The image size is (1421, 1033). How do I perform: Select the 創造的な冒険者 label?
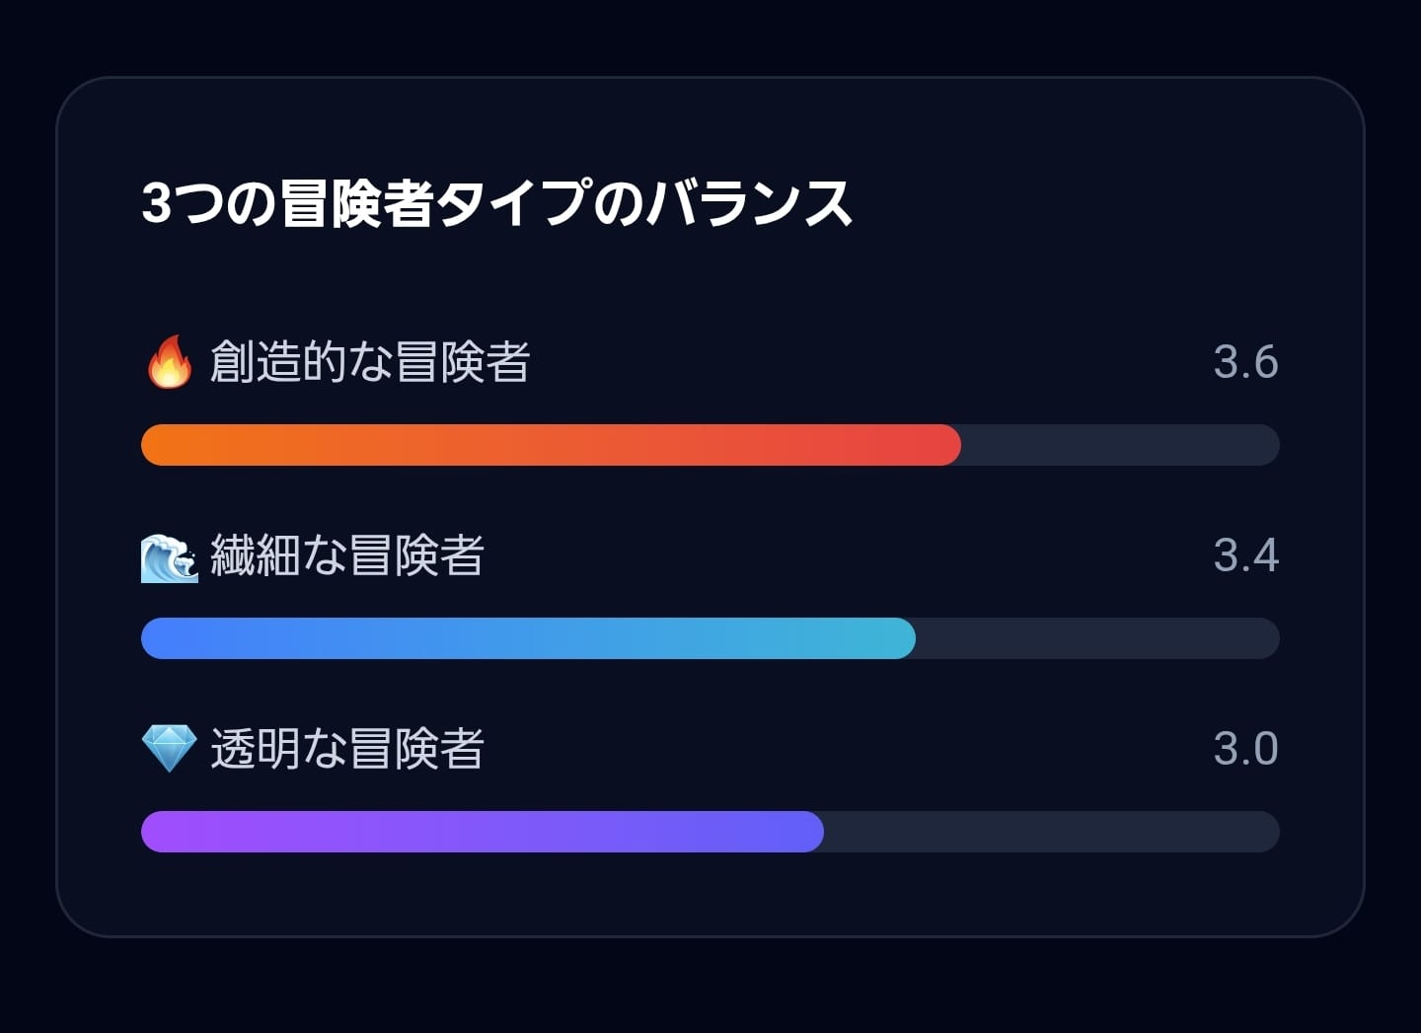click(x=370, y=362)
